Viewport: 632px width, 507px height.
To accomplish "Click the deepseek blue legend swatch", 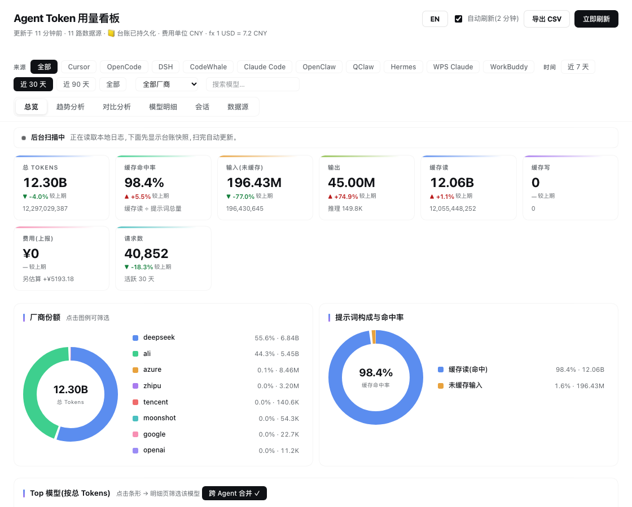I will pos(135,337).
